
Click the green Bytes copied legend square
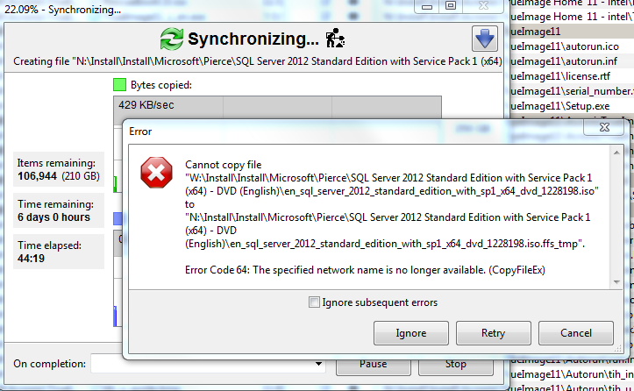(119, 85)
